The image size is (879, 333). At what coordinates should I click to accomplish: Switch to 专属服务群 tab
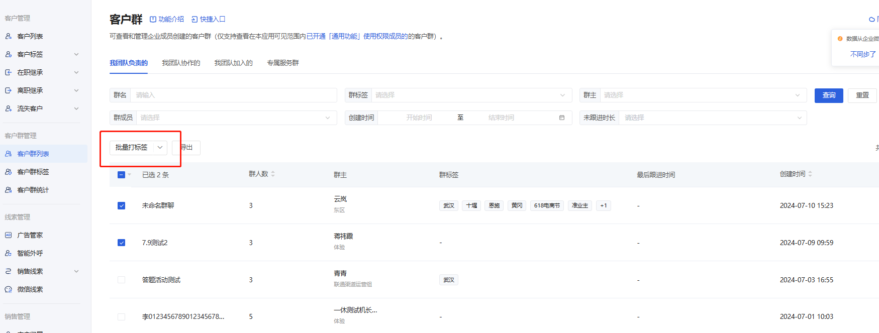tap(283, 63)
